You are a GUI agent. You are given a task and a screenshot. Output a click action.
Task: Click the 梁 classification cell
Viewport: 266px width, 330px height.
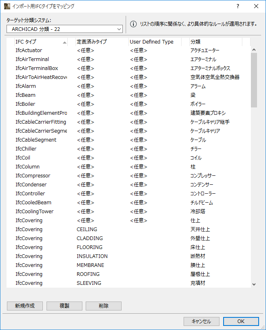[193, 95]
